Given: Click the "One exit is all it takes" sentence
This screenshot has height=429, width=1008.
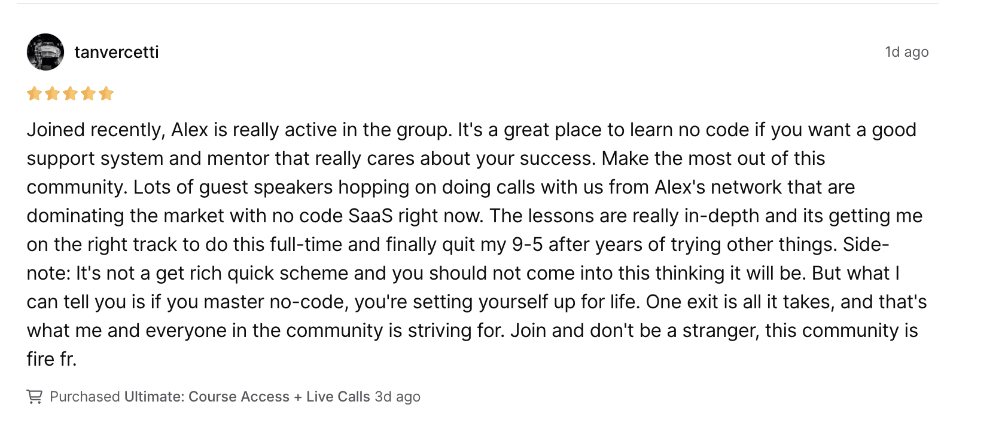Looking at the screenshot, I should pyautogui.click(x=739, y=302).
